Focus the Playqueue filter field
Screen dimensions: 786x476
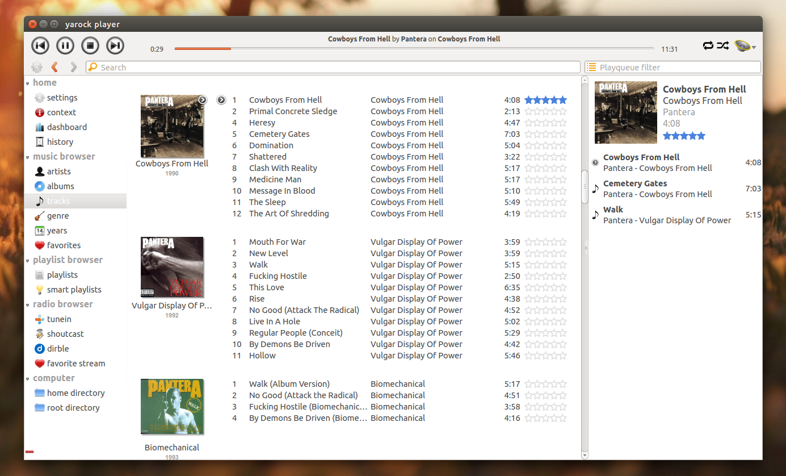point(672,67)
